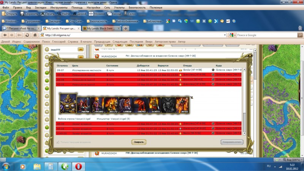Switch to the My Lands: Black Gem tab
Viewport: 304px width, 171px height.
(x=101, y=28)
